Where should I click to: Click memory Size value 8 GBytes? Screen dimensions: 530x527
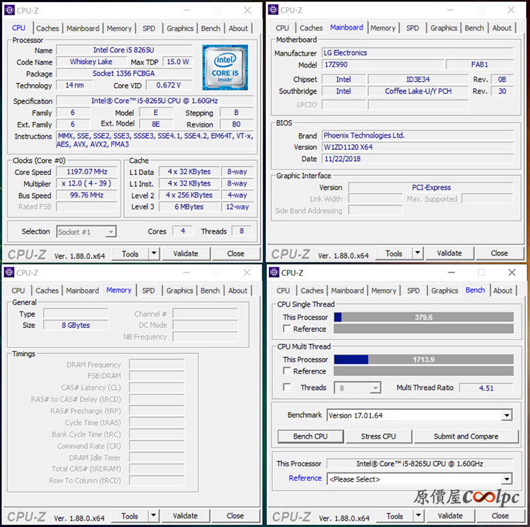(76, 325)
